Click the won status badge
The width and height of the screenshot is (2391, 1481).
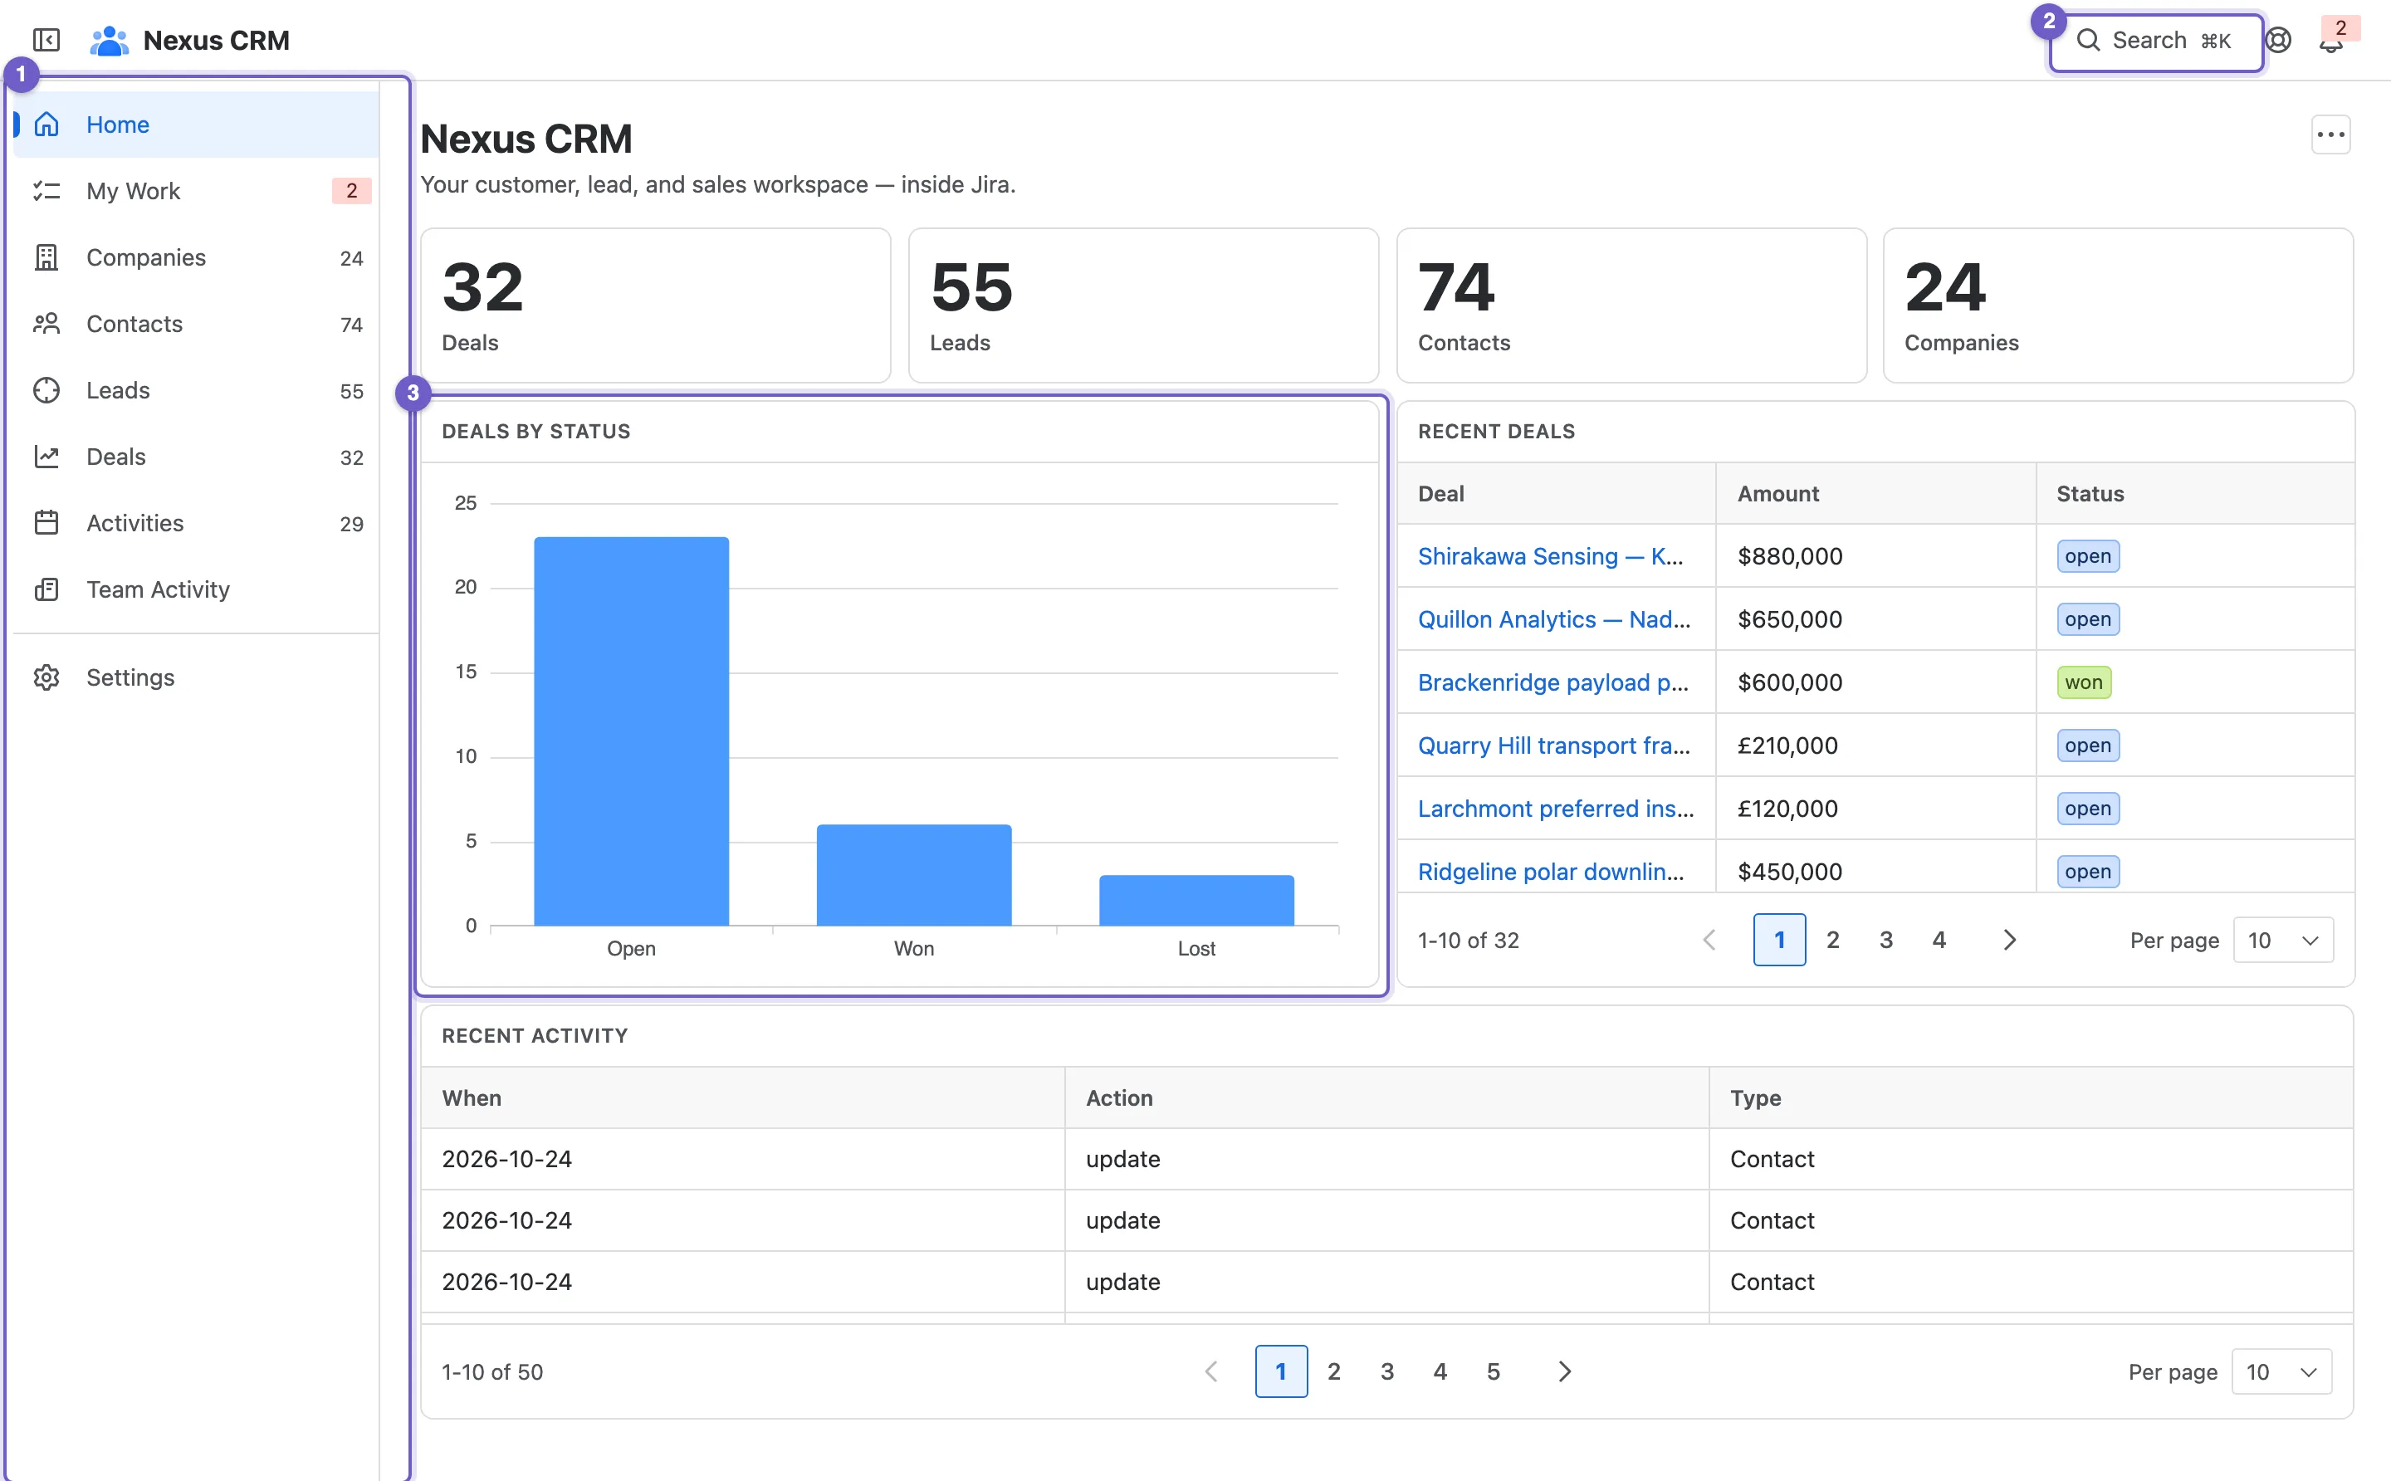pos(2084,682)
